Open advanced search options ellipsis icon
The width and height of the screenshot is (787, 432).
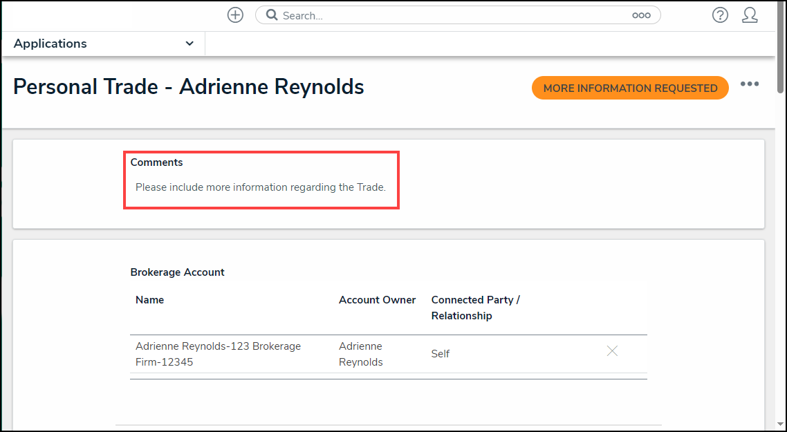tap(641, 15)
